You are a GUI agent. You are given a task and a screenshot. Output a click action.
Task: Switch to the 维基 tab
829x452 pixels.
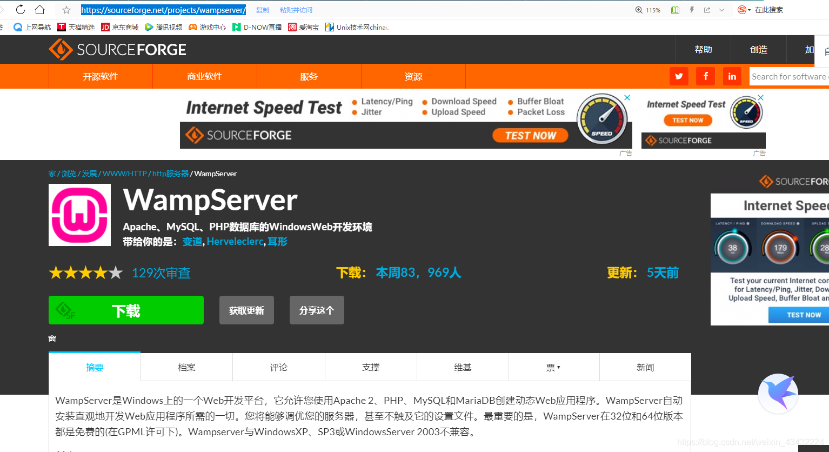[463, 367]
